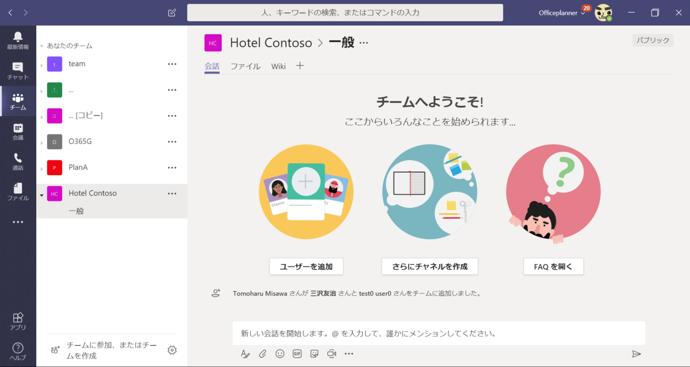Attach a file with the paperclip icon

(x=262, y=354)
